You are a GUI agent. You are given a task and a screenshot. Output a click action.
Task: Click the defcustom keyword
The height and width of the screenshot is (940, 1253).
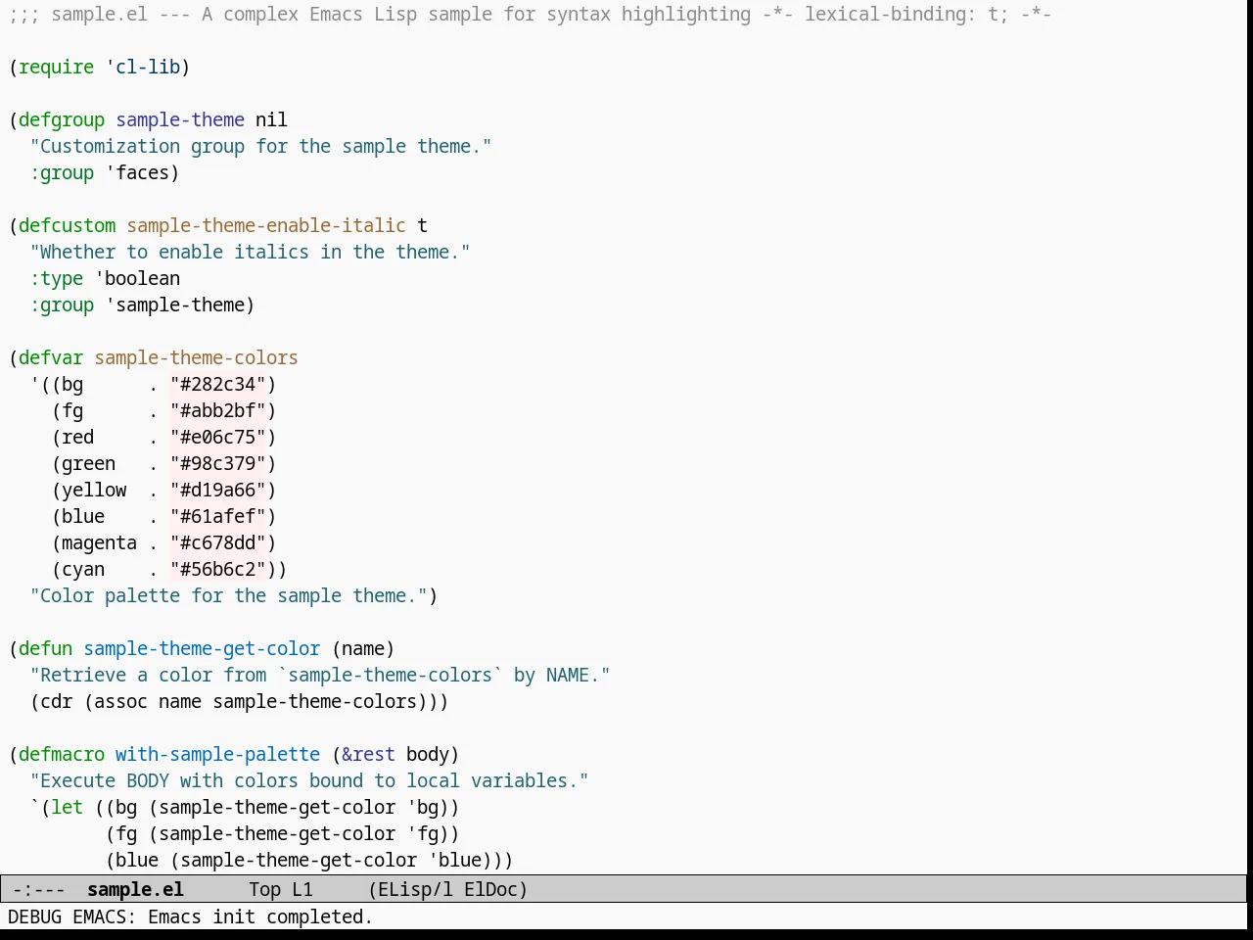(68, 225)
